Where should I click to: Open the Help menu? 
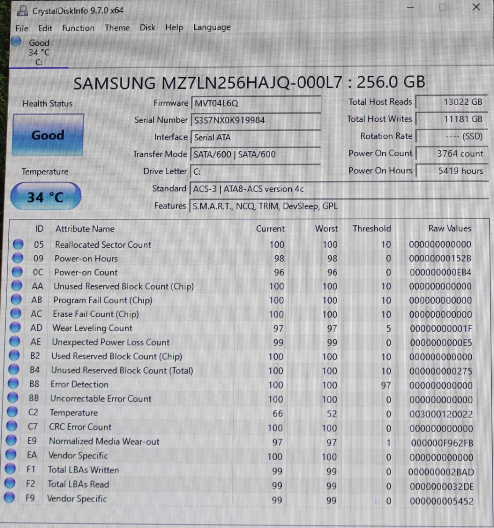pos(174,27)
